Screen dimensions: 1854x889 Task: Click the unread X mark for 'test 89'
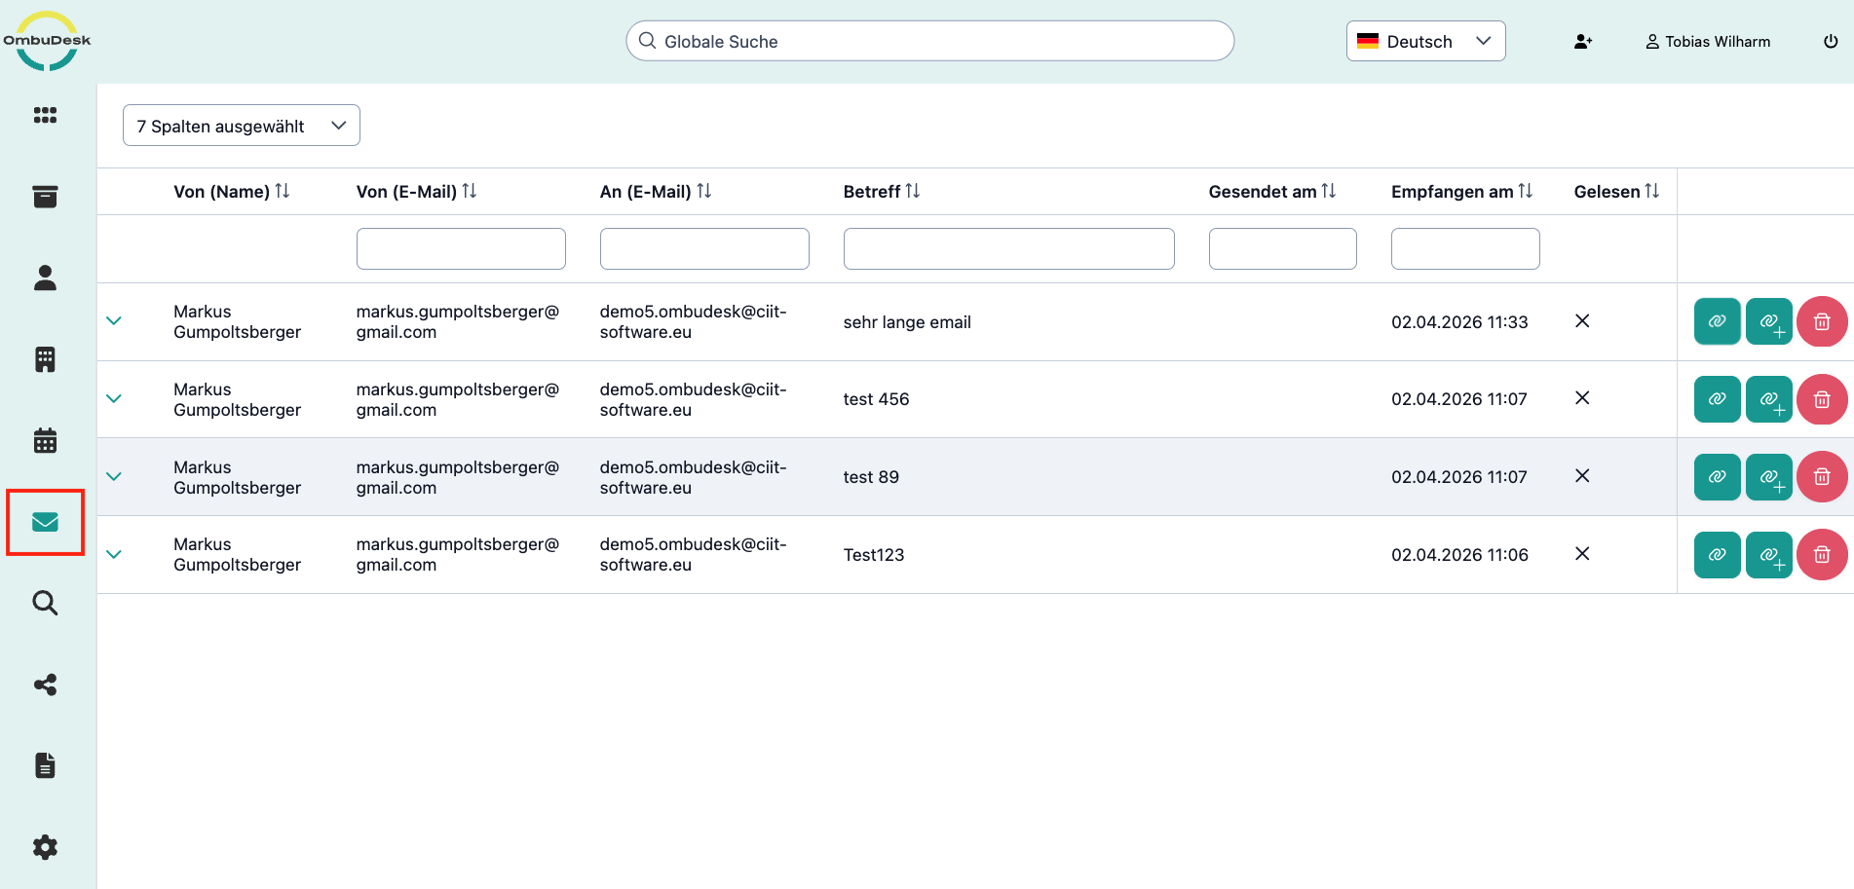(x=1582, y=475)
